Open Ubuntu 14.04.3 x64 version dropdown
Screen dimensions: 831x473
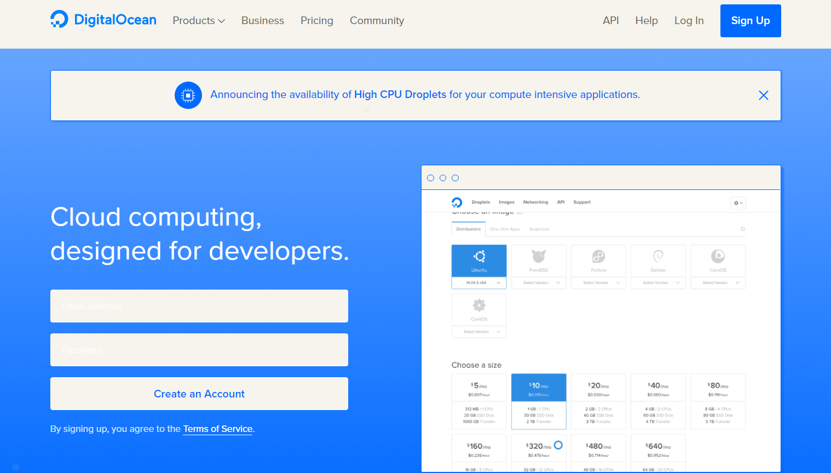point(479,282)
